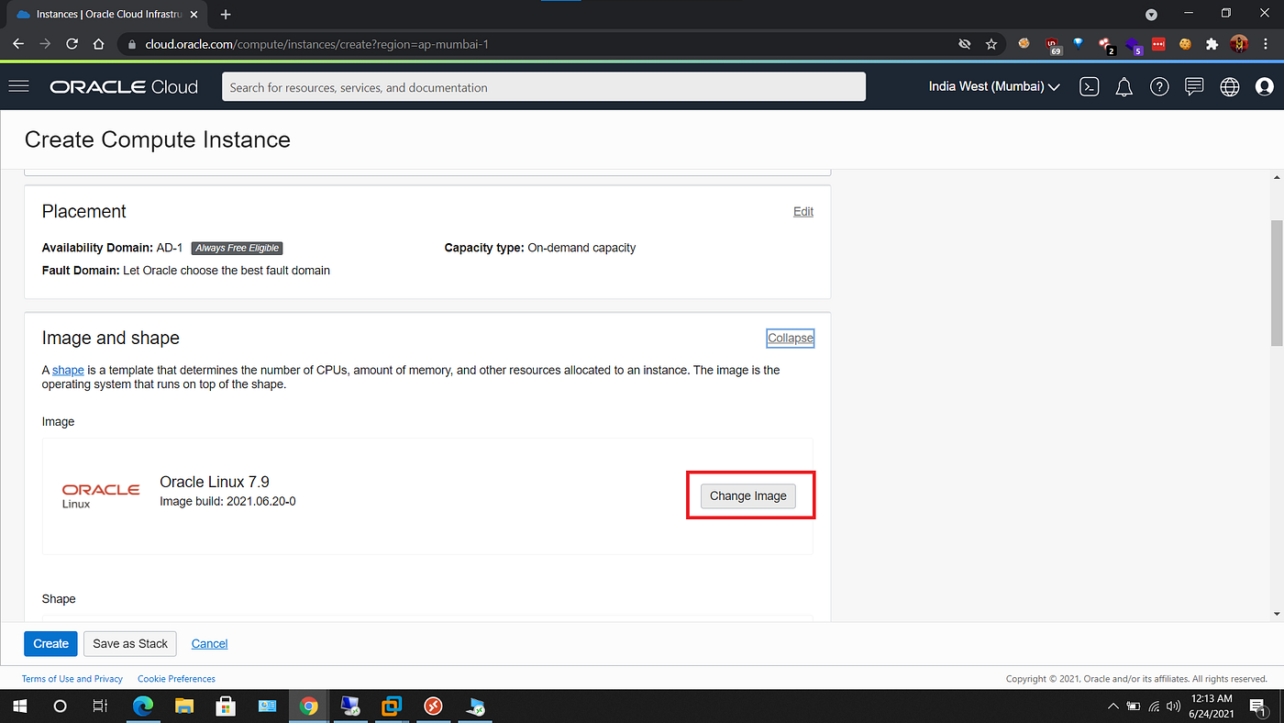Screen dimensions: 1284x723
Task: Open the blue diamond browser extension
Action: pyautogui.click(x=1078, y=43)
